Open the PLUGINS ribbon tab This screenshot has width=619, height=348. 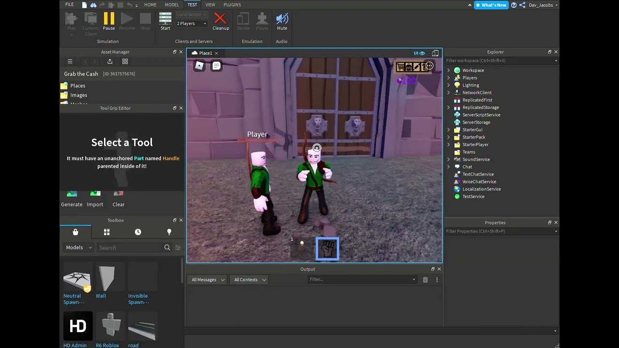click(232, 5)
